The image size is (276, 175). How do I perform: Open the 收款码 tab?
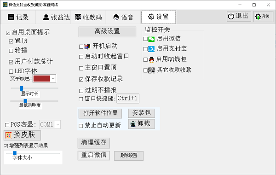tap(88, 17)
